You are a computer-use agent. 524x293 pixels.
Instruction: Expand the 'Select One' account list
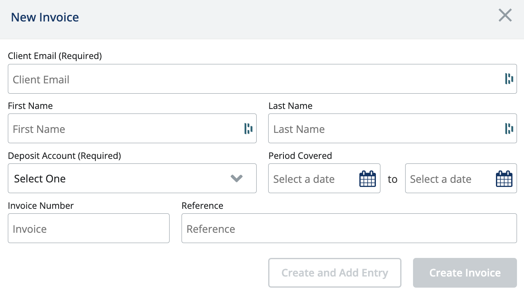coord(132,178)
